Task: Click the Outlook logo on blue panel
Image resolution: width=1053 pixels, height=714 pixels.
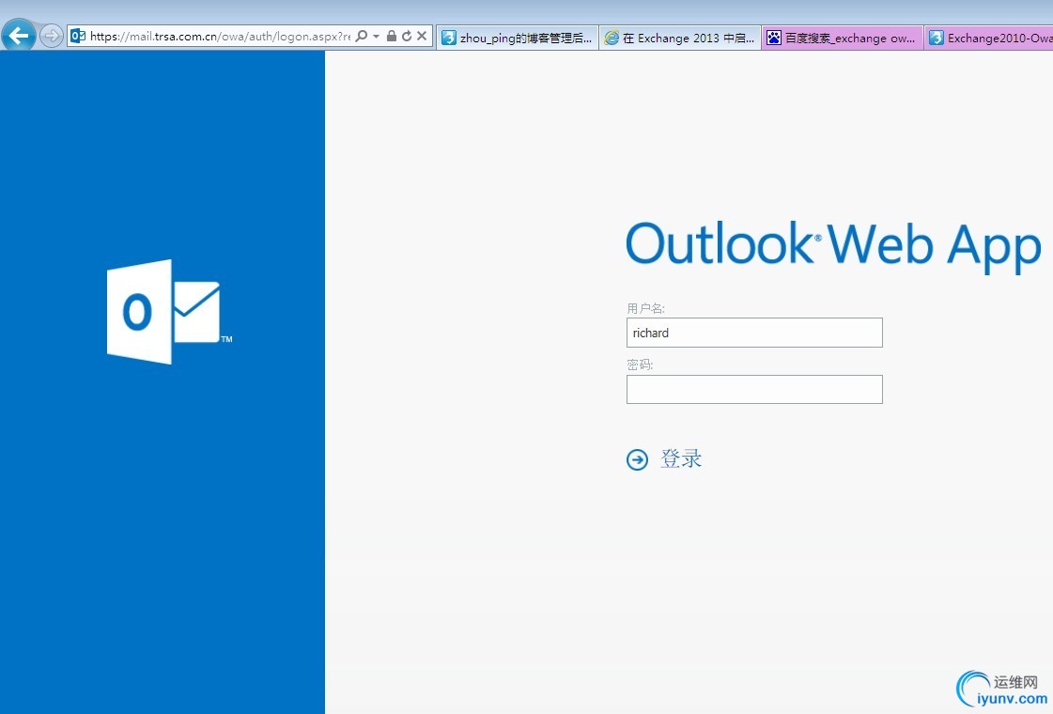Action: click(169, 312)
